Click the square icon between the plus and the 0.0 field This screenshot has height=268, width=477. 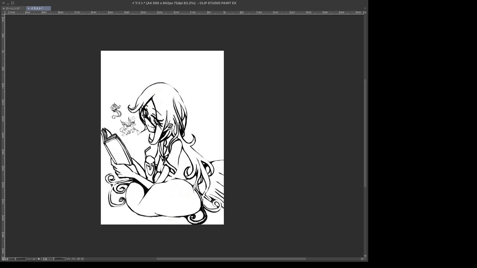[x=39, y=259]
